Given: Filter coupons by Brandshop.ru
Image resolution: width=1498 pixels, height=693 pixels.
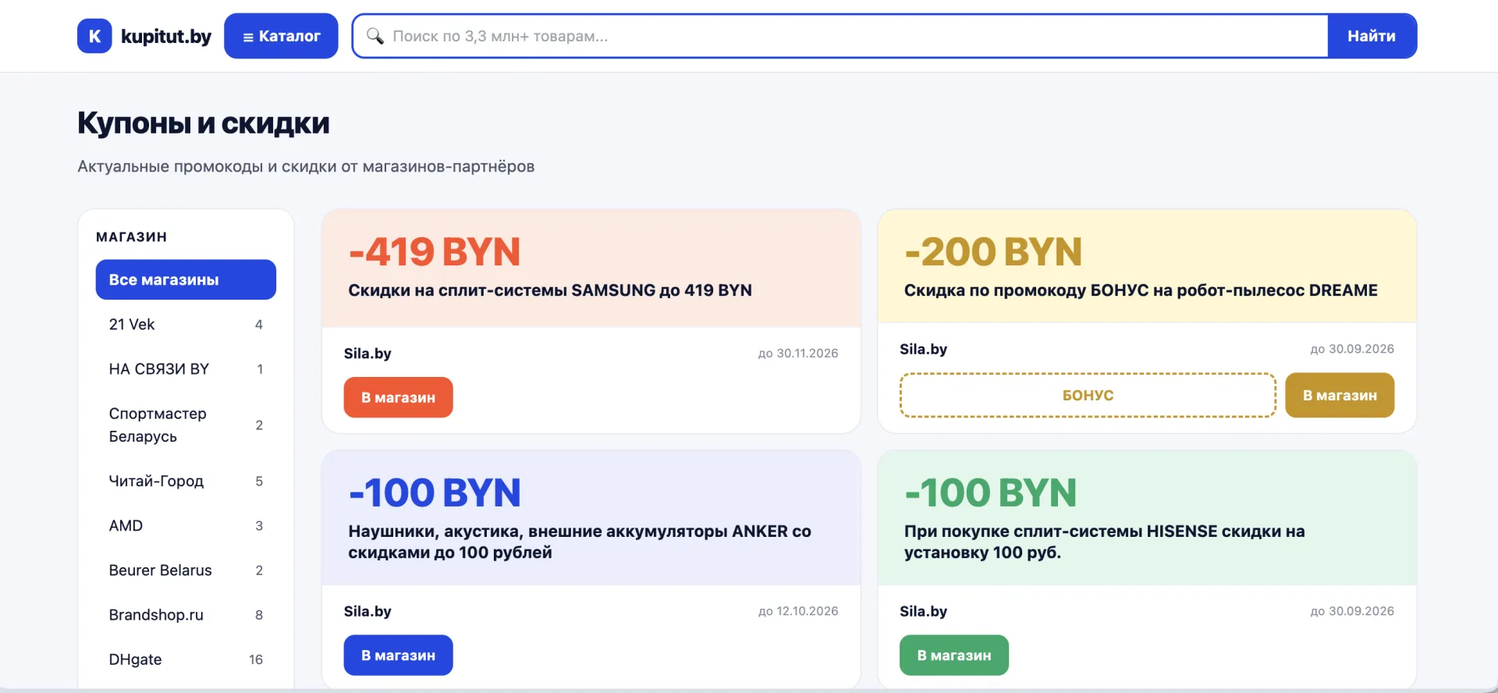Looking at the screenshot, I should pyautogui.click(x=186, y=614).
